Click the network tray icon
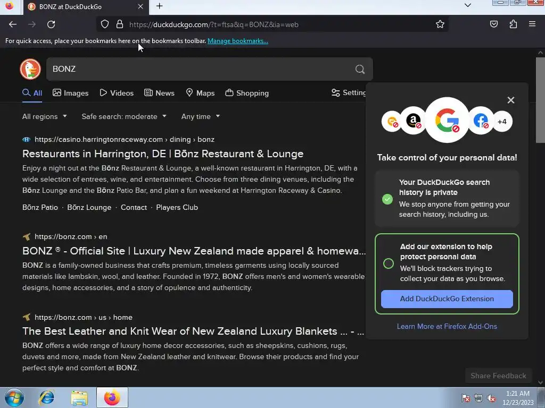 click(x=478, y=398)
